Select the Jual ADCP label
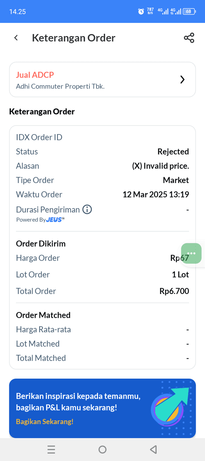 click(35, 75)
